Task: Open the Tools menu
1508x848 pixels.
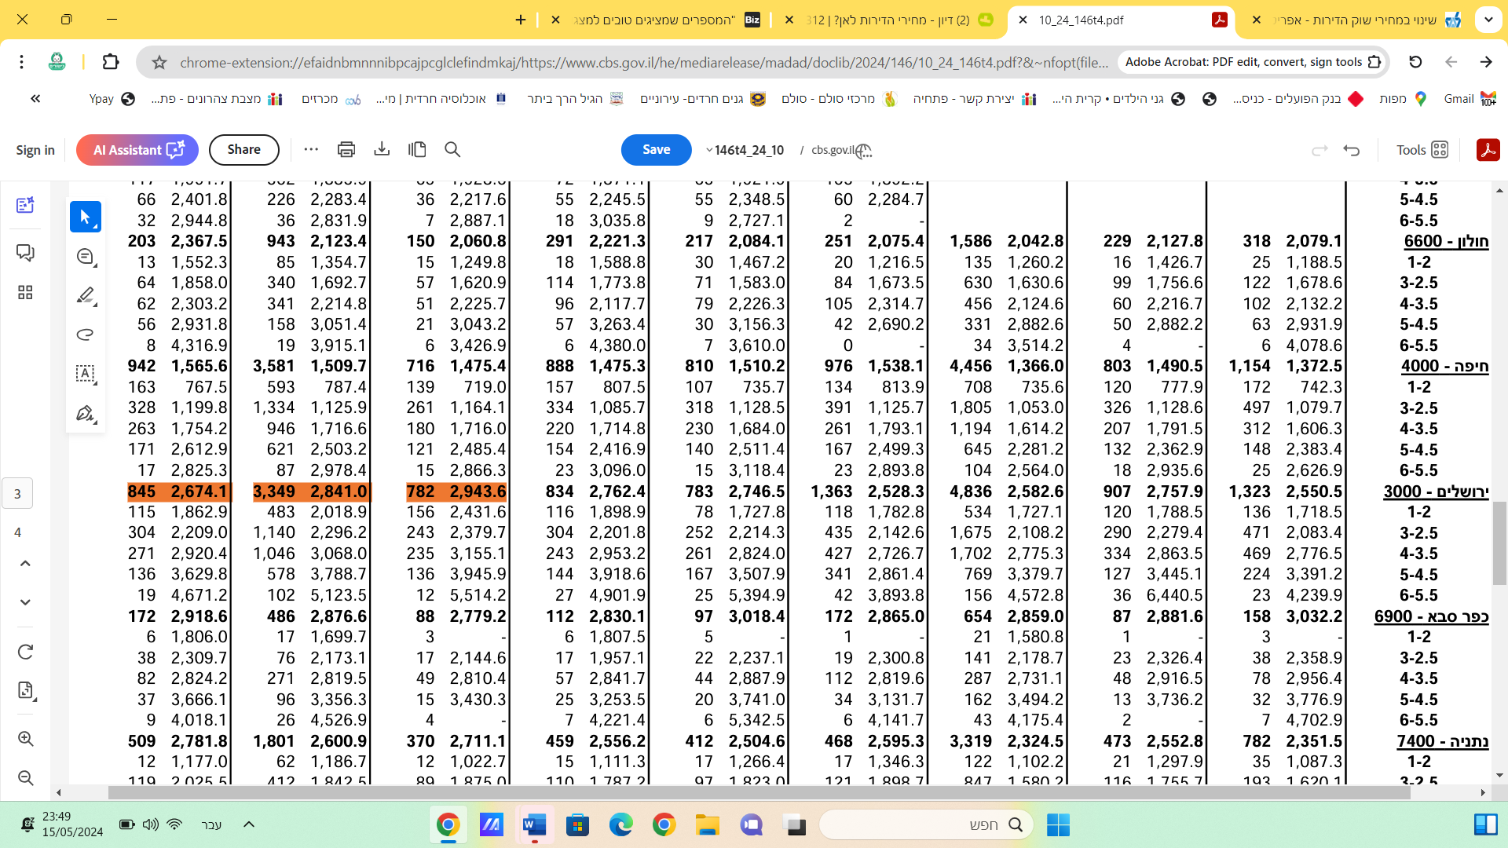Action: point(1422,149)
